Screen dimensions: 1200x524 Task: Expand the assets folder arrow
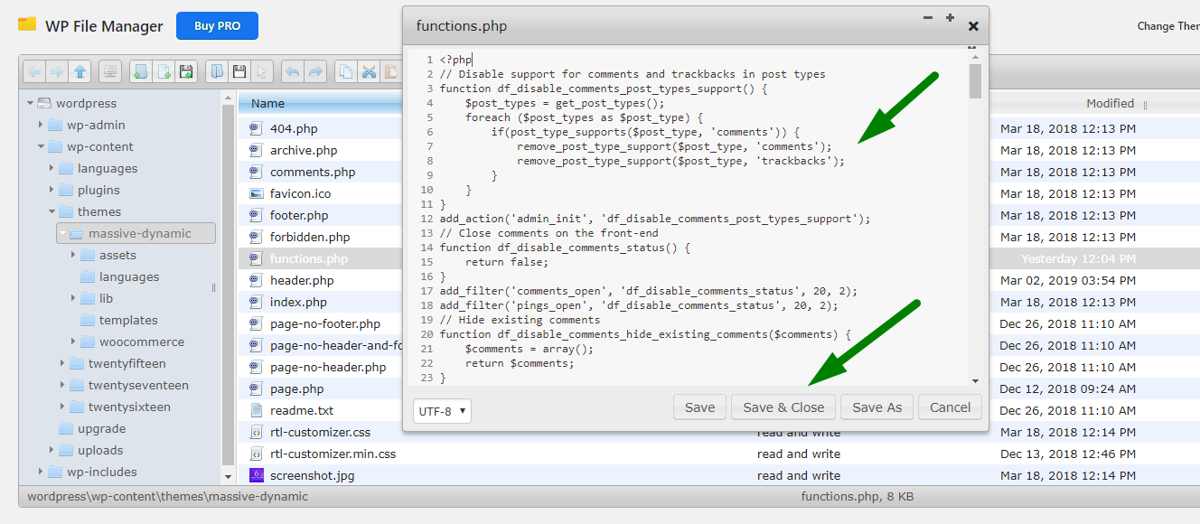pos(73,256)
